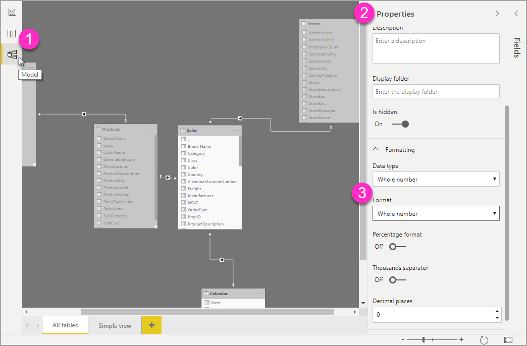Click the Enter a description field
The image size is (527, 346).
tap(436, 48)
